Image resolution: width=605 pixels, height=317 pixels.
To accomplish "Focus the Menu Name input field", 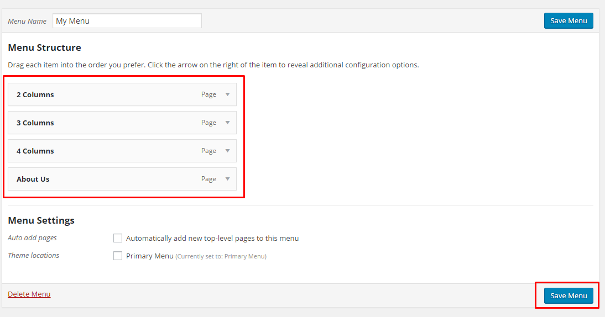I will click(127, 21).
